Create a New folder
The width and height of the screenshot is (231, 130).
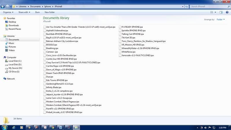tap(50, 12)
